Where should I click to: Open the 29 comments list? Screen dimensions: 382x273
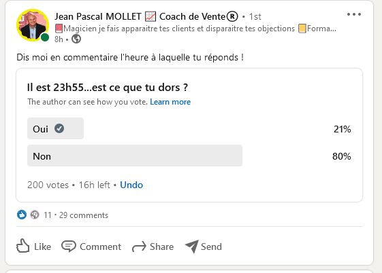[x=84, y=215]
